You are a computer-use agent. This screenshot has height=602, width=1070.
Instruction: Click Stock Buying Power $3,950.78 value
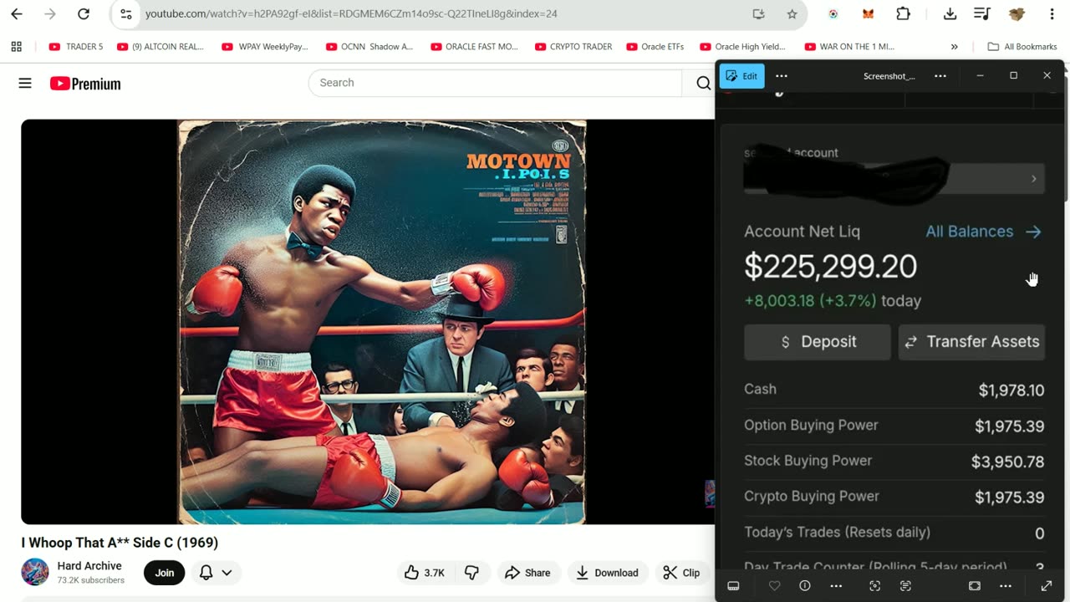pos(1007,462)
